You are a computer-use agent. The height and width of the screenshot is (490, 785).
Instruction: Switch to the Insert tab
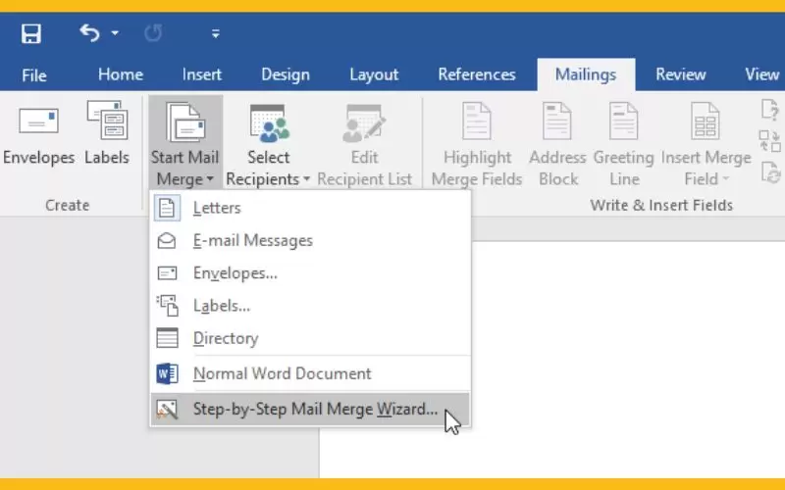(202, 74)
